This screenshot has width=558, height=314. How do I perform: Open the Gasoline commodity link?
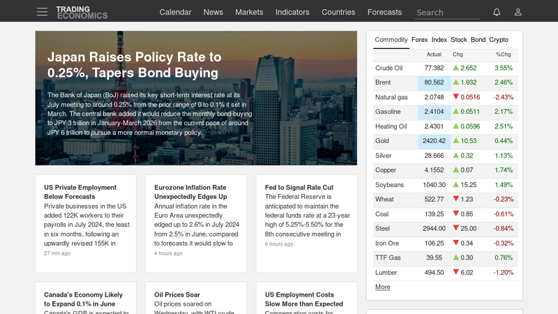click(x=388, y=112)
